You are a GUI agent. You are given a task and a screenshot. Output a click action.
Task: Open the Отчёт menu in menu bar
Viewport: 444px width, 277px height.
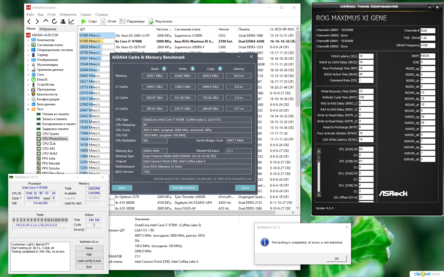click(x=52, y=15)
